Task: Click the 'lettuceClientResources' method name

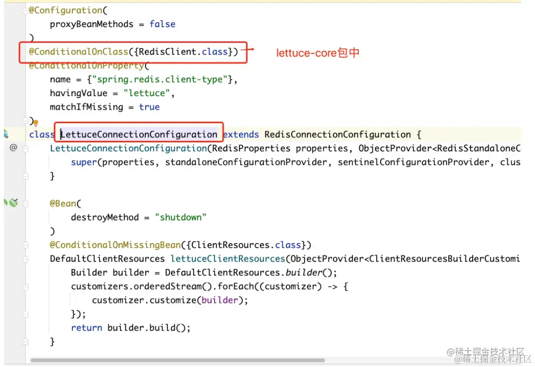Action: click(x=228, y=259)
